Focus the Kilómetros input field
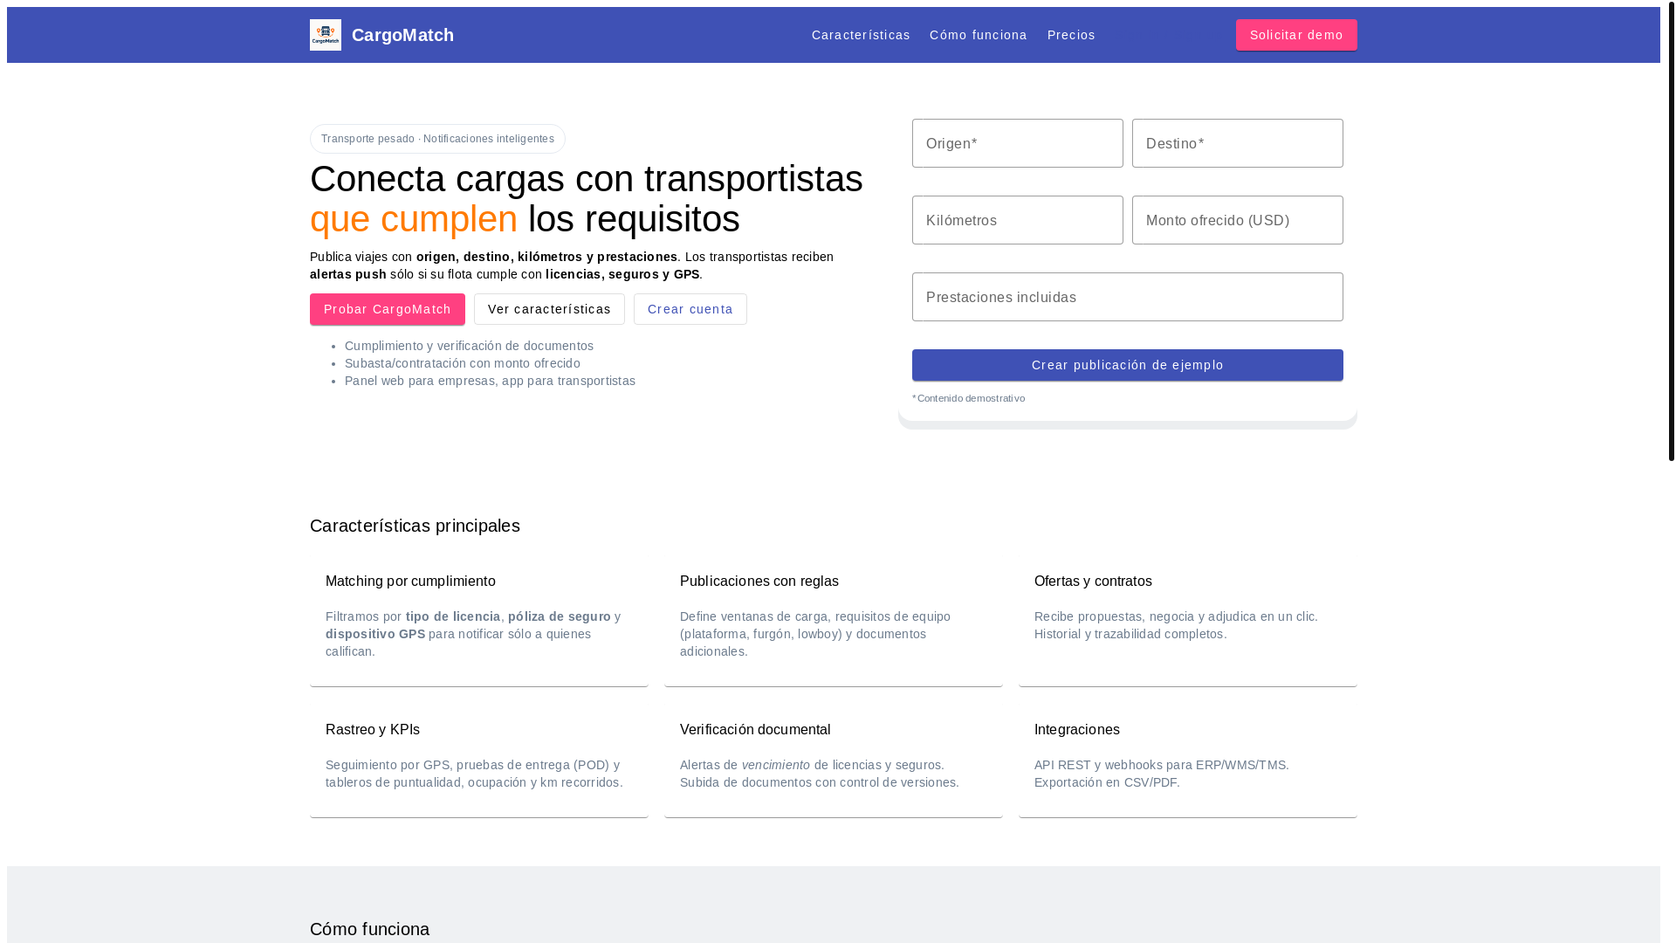Viewport: 1676px width, 943px height. tap(1018, 220)
